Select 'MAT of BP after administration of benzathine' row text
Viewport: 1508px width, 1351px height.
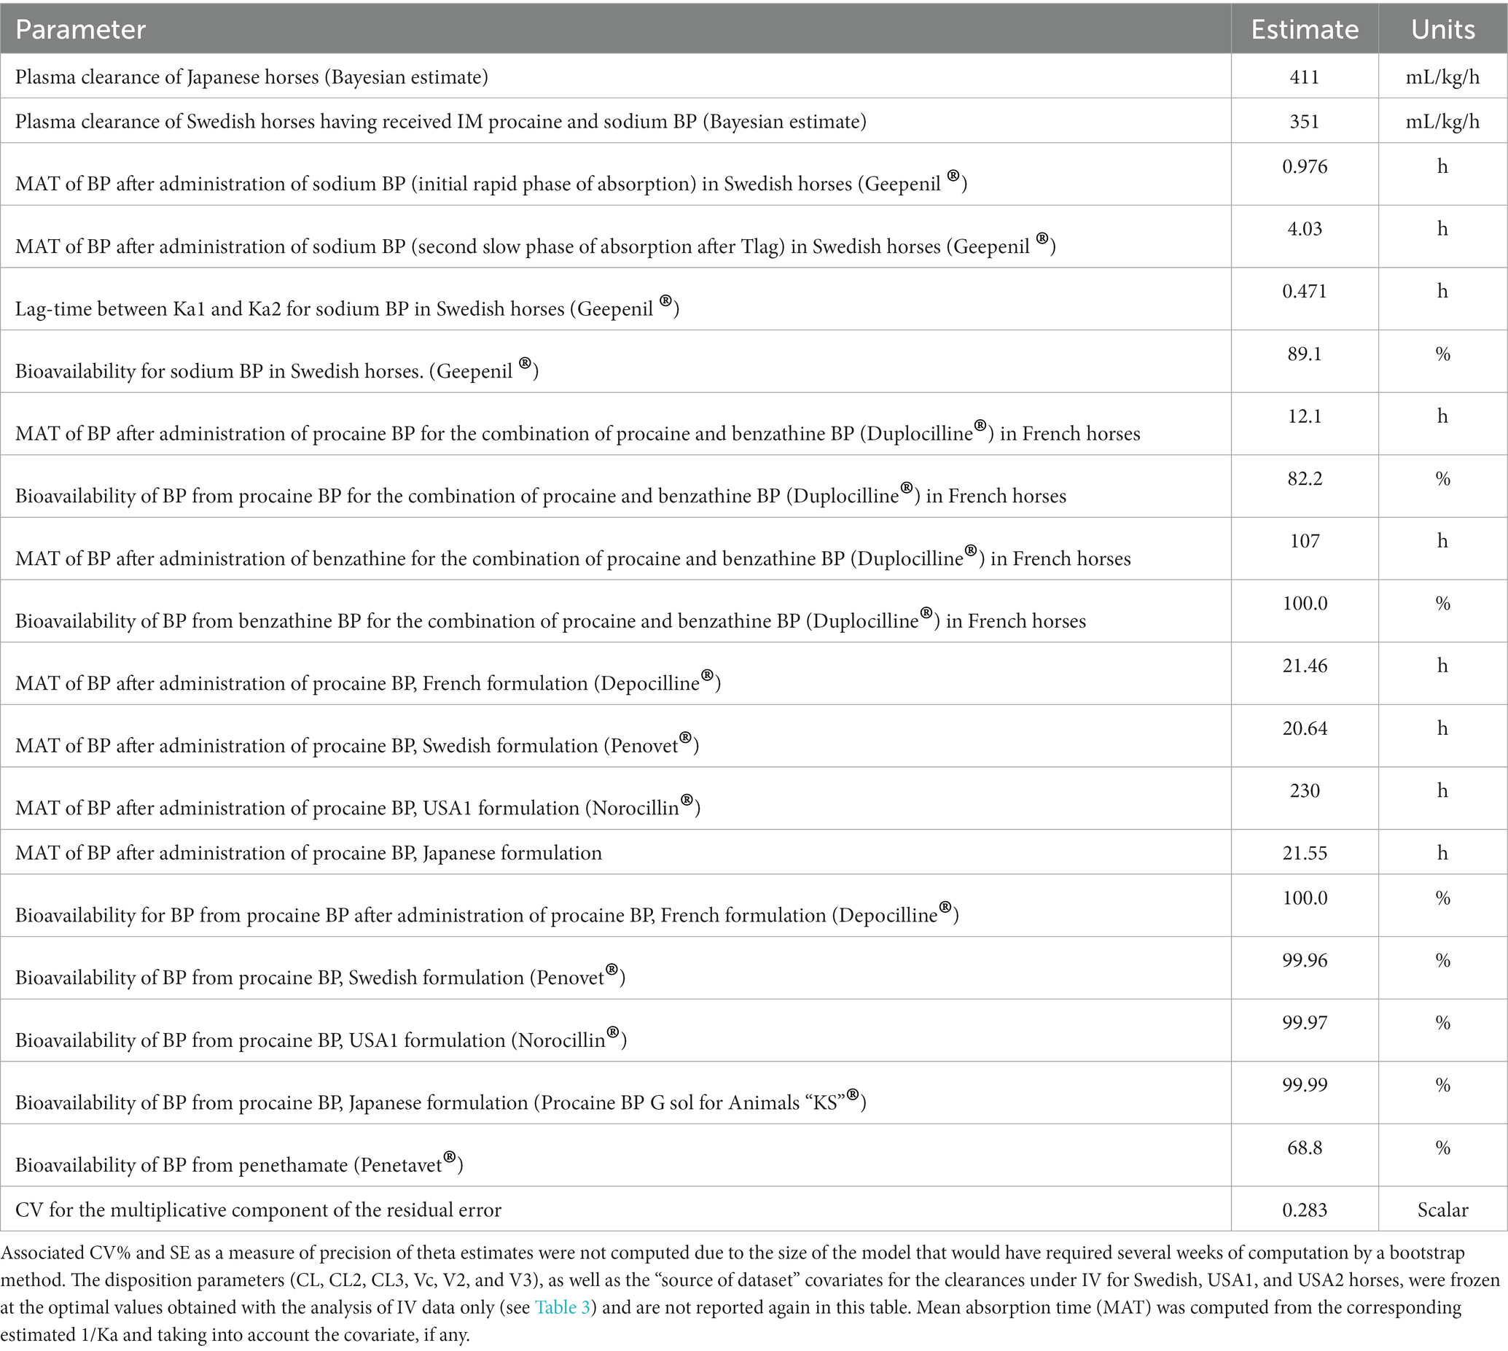click(x=573, y=557)
